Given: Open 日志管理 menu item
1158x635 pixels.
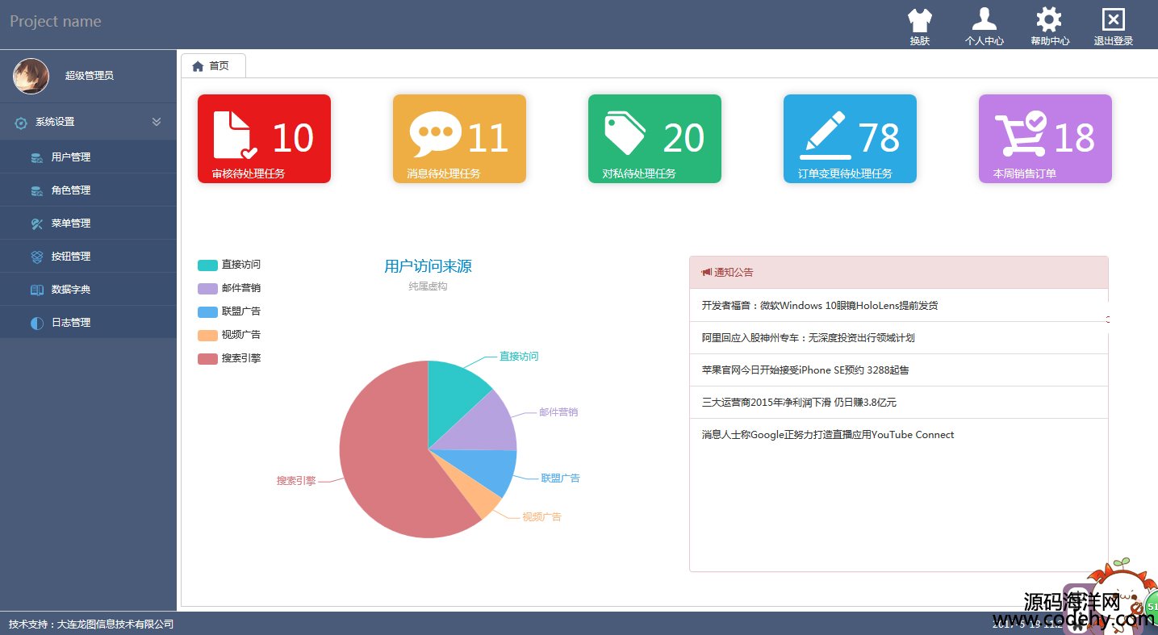Looking at the screenshot, I should point(88,323).
